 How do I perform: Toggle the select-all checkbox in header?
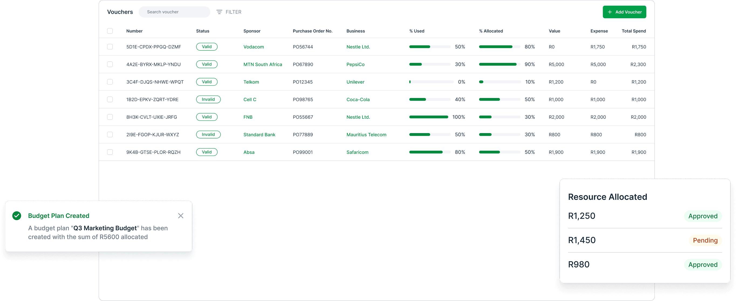point(110,31)
